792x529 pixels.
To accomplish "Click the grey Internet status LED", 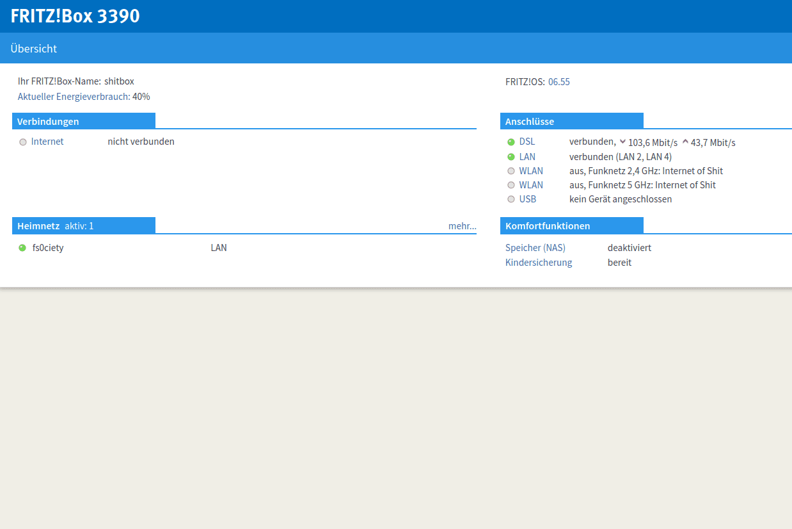I will pos(23,142).
